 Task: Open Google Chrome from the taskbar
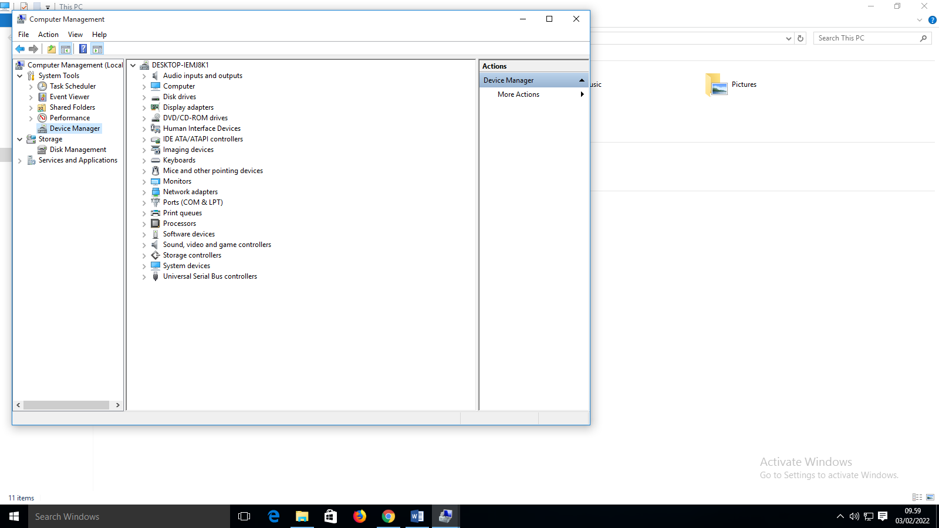[x=388, y=516]
